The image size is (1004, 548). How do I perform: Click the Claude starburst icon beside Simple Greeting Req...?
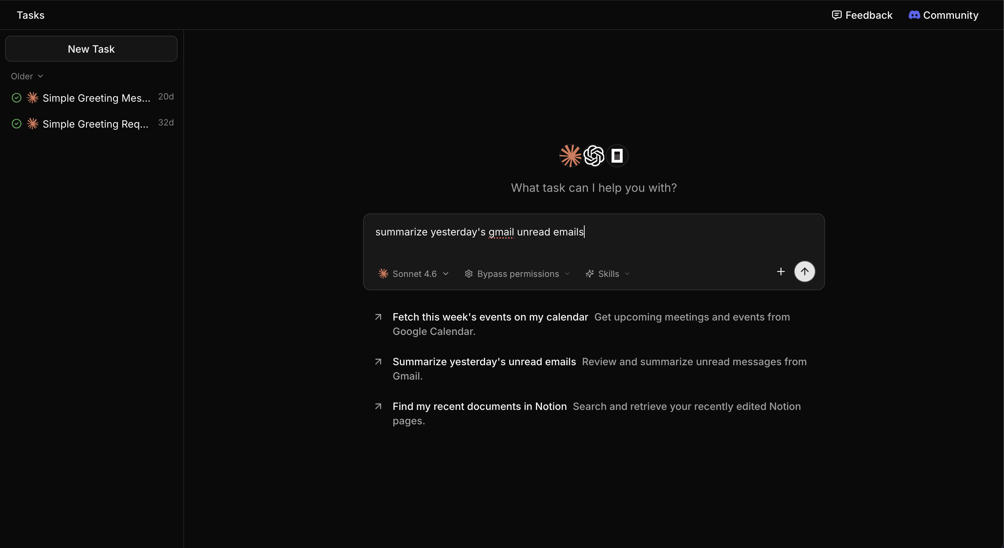click(32, 124)
